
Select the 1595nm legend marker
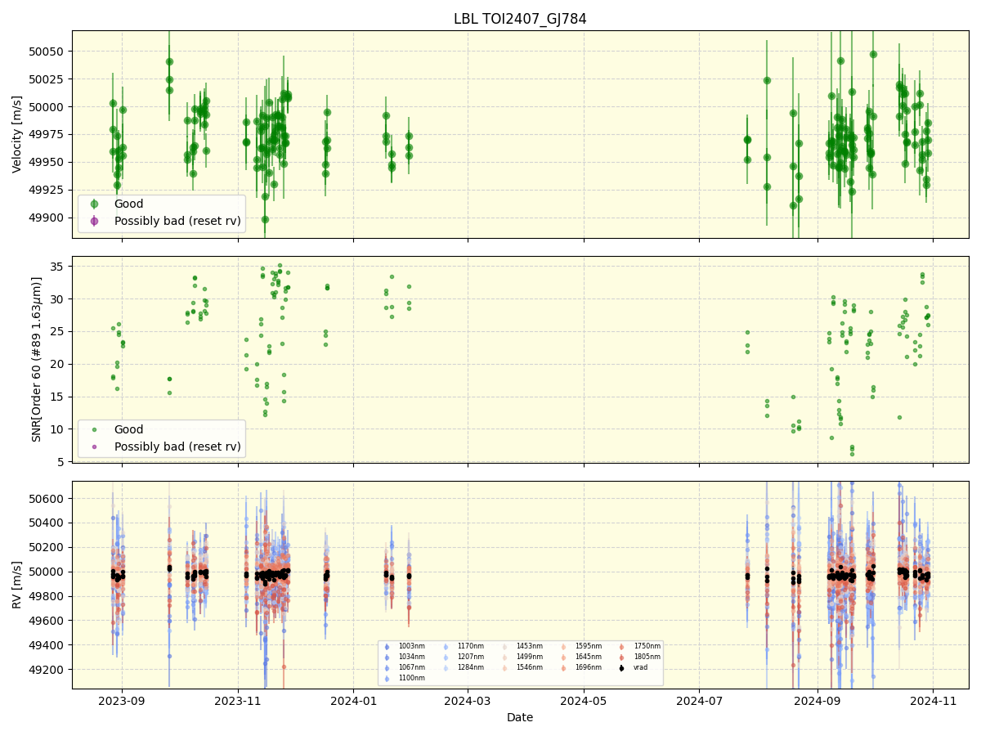pos(564,646)
